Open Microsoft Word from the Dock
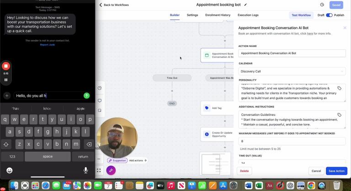The width and height of the screenshot is (351, 191). point(249,186)
